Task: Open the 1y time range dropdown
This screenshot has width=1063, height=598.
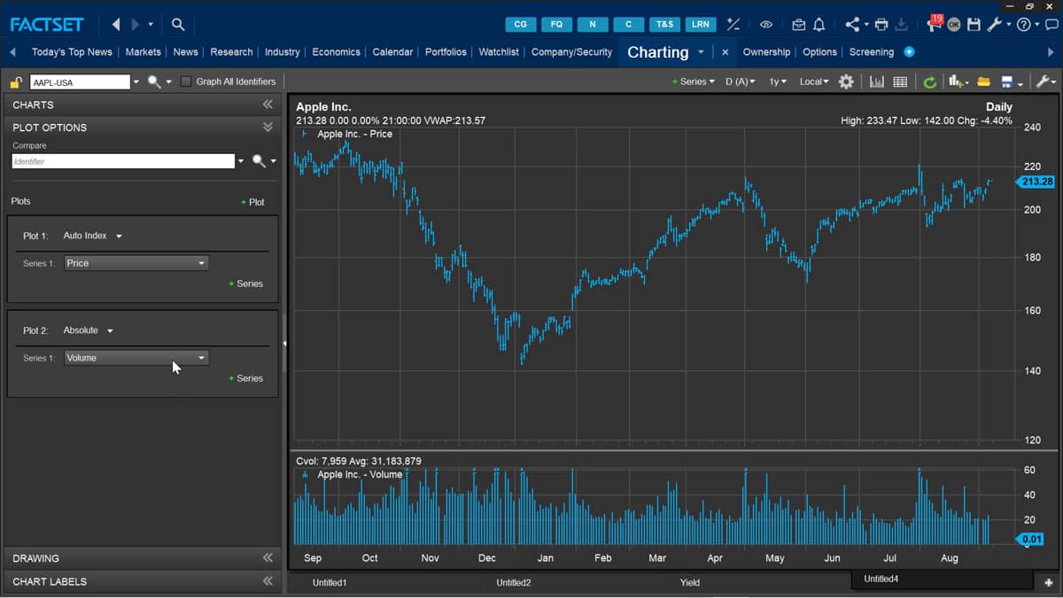Action: pyautogui.click(x=778, y=82)
